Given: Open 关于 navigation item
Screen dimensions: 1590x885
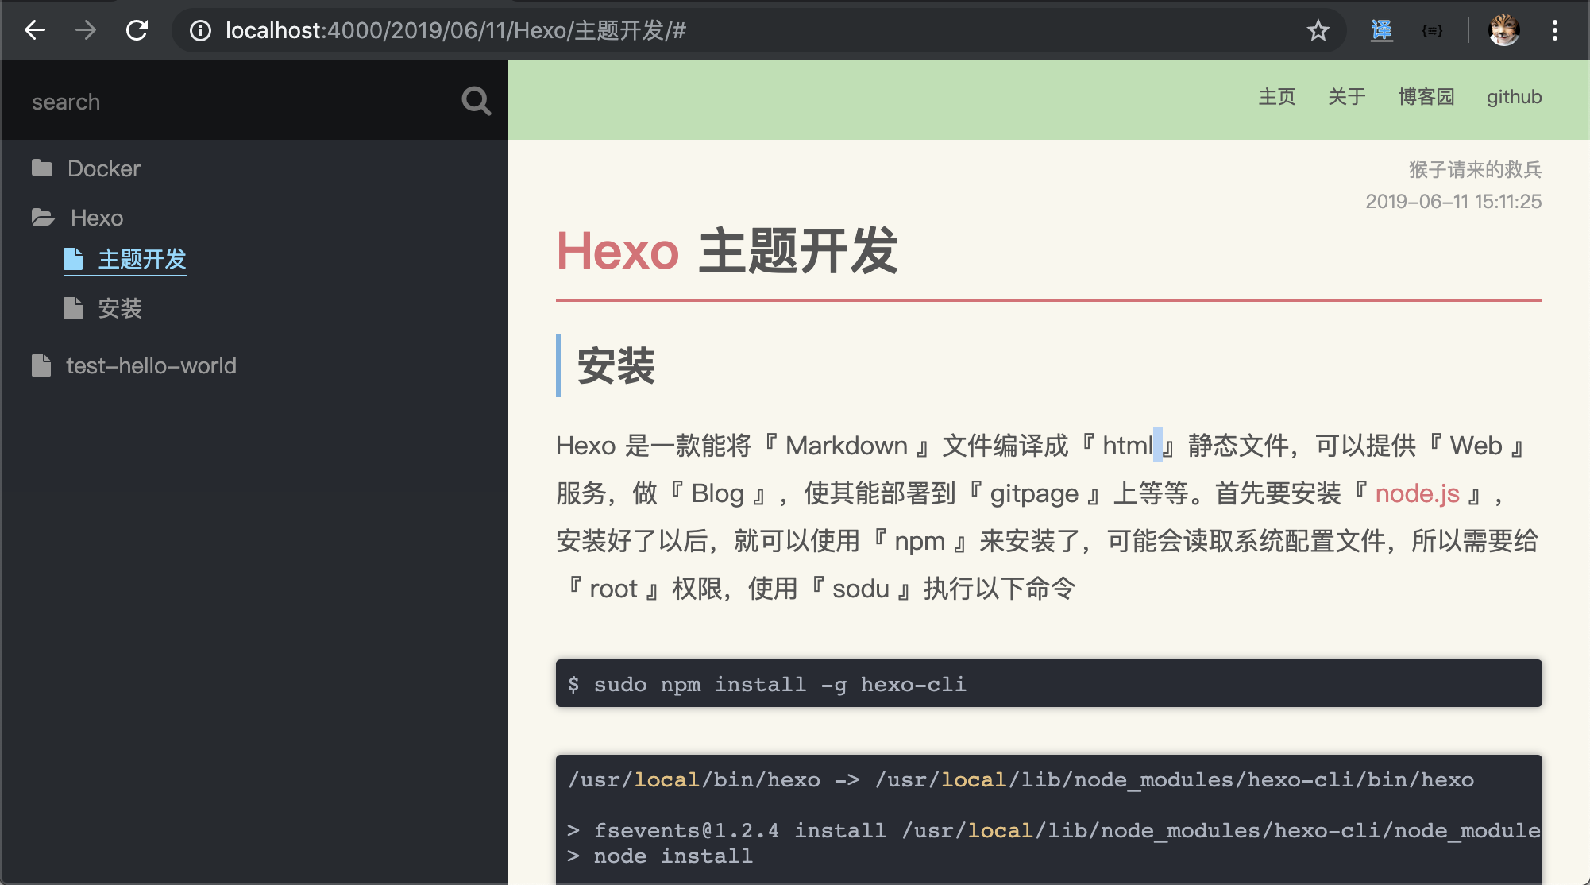Looking at the screenshot, I should pyautogui.click(x=1346, y=97).
